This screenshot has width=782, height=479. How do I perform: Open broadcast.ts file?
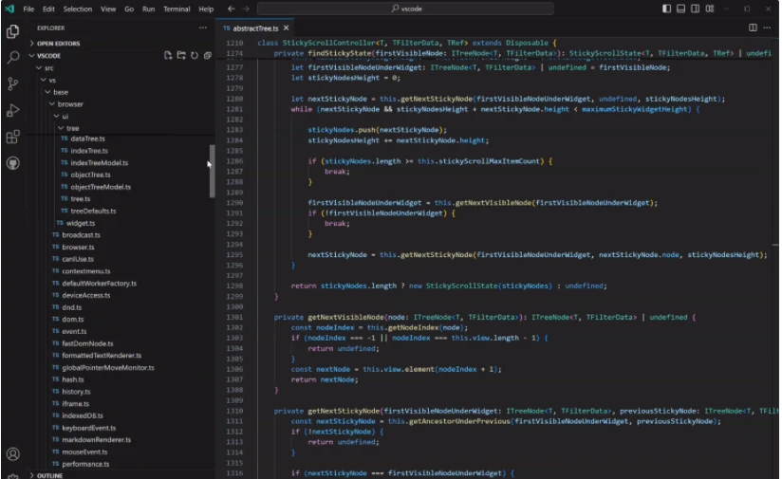pyautogui.click(x=81, y=235)
